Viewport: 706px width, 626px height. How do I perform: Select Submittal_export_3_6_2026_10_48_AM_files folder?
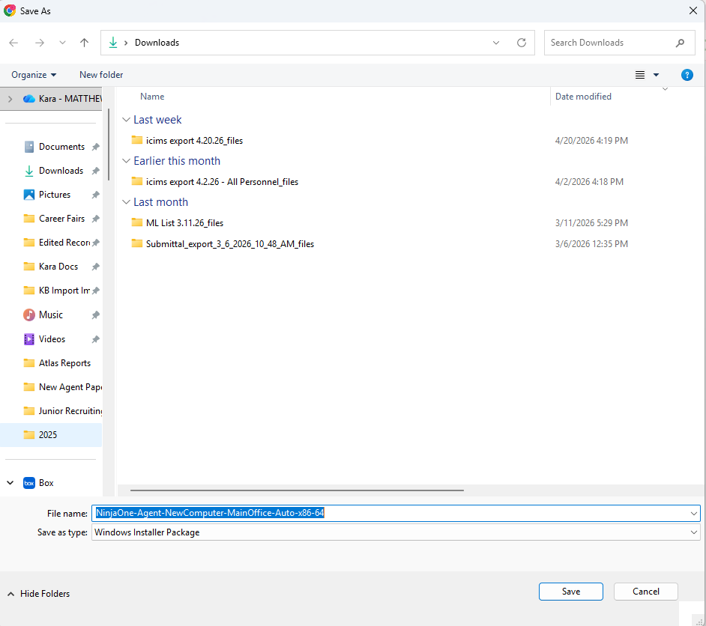229,244
